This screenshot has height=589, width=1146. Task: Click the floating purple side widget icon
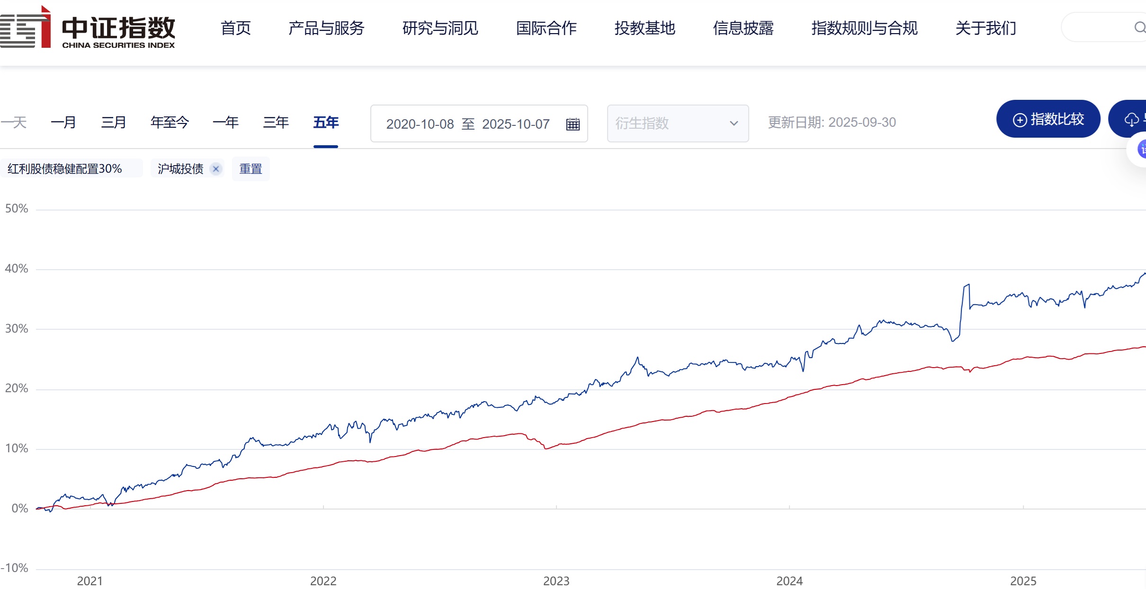[1141, 149]
